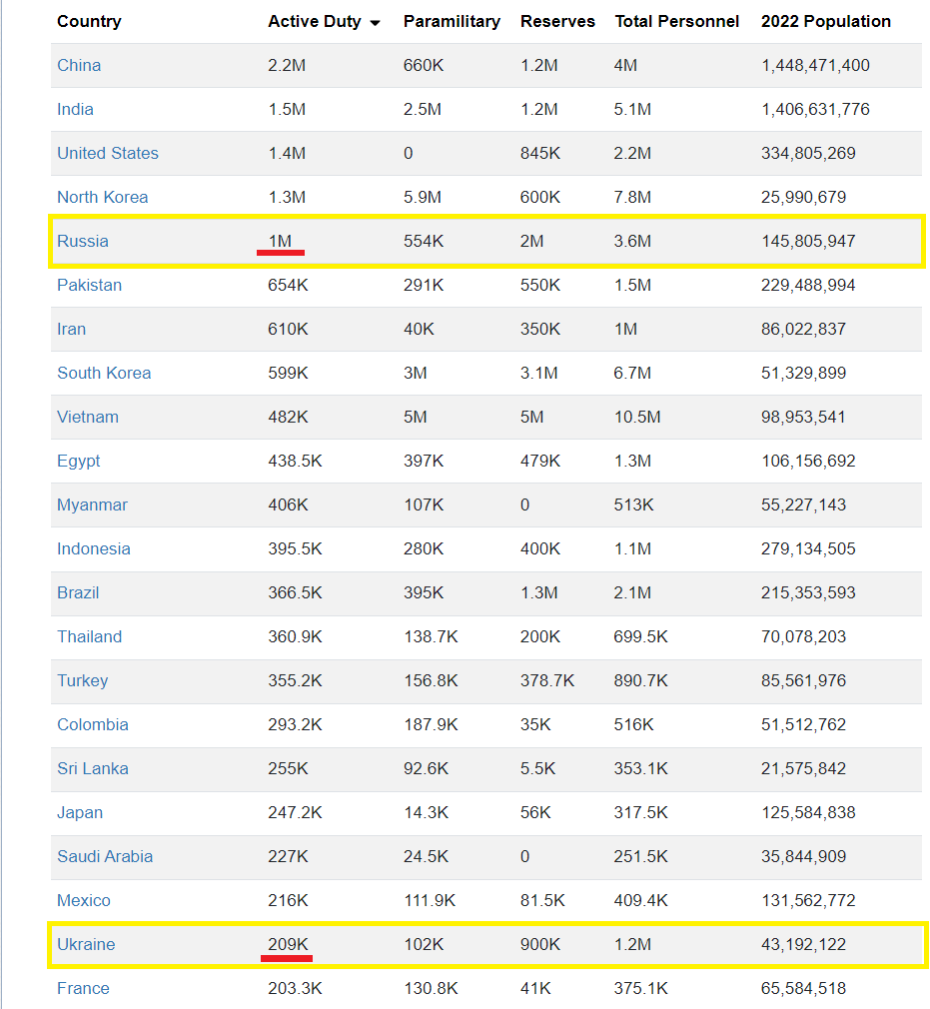
Task: Select Mexico's reserves value 81.5K
Action: pyautogui.click(x=542, y=901)
